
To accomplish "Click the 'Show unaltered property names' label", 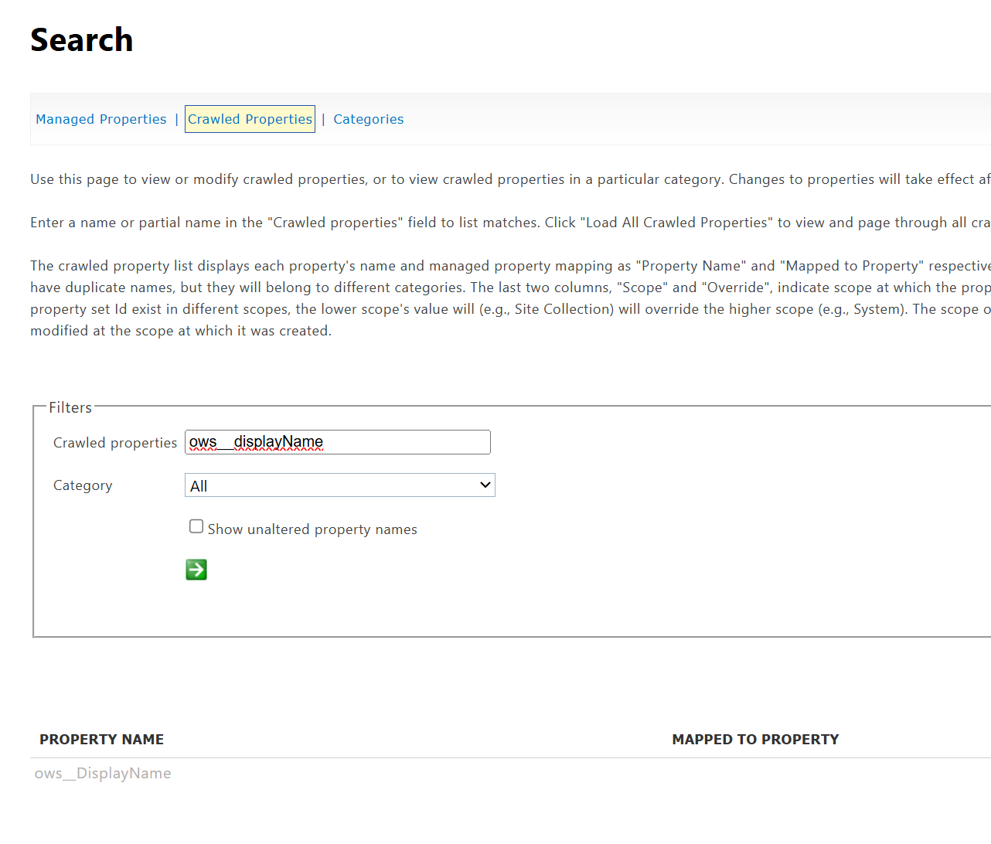I will click(312, 529).
